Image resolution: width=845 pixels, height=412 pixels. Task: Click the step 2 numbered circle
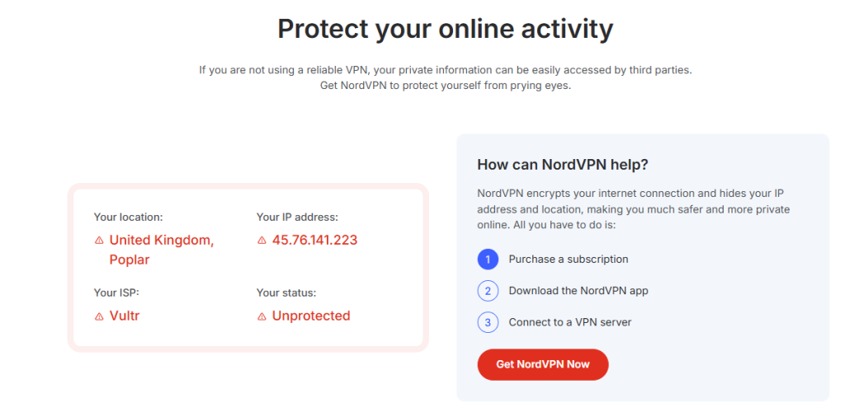[488, 291]
